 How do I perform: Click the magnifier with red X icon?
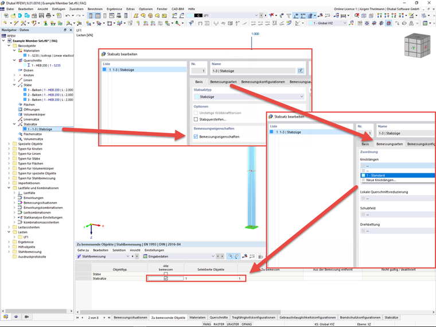tap(356, 15)
